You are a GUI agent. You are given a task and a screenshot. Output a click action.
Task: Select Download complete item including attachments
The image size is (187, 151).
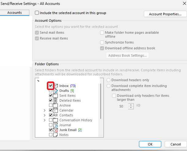(108, 86)
